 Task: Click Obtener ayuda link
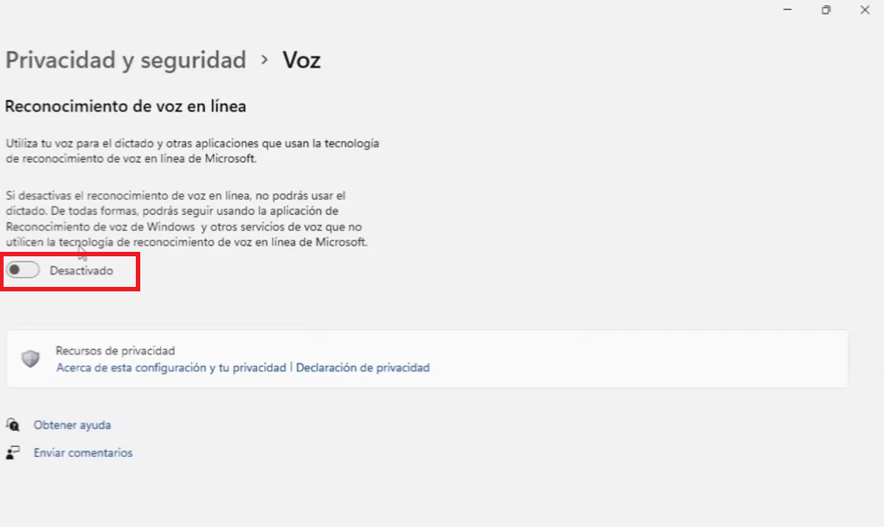pyautogui.click(x=72, y=425)
